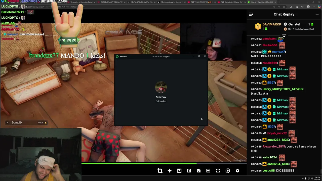
Task: Click username bryab_mcx22 in chat
Action: click(277, 133)
